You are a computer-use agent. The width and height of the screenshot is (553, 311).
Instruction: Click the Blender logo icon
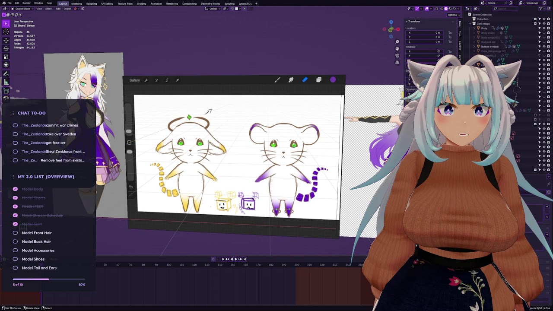(x=3, y=3)
